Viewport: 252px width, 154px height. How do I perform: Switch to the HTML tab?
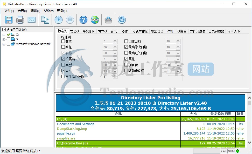[x=170, y=31]
